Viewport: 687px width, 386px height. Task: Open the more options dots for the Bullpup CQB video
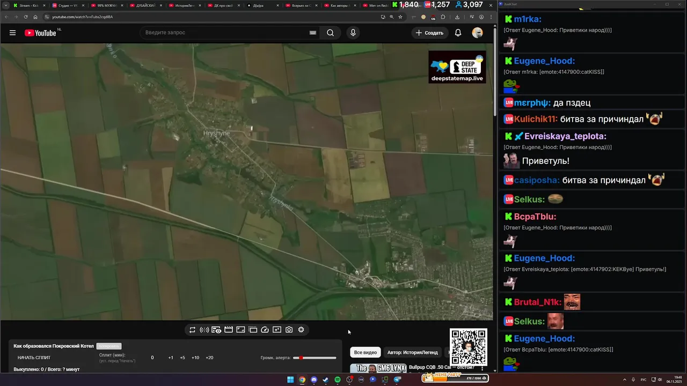point(482,368)
